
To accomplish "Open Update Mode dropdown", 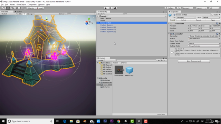I will (204, 44).
